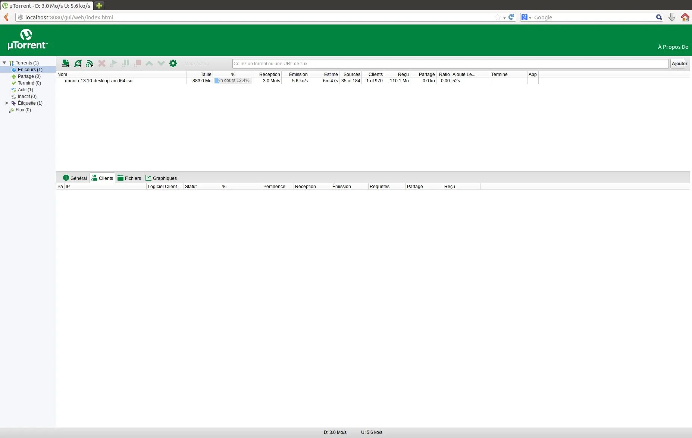Sort torrent list by % column

233,74
